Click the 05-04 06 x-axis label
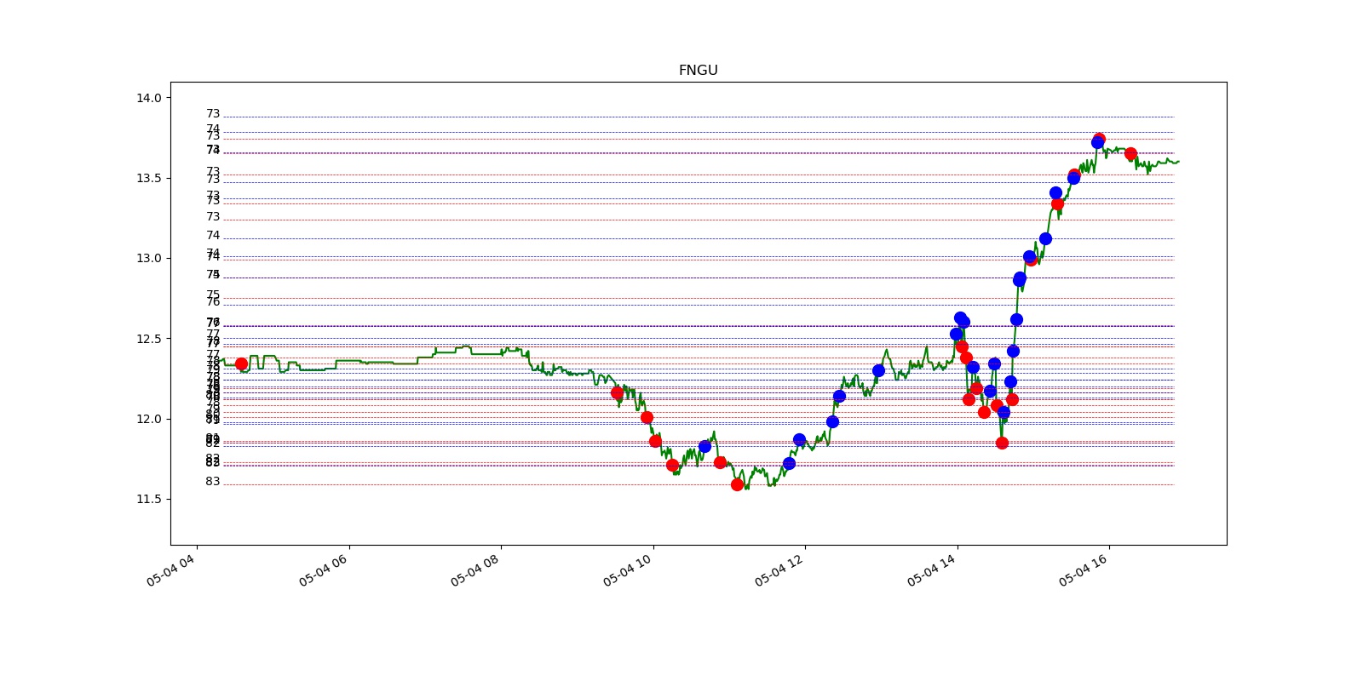The width and height of the screenshot is (1363, 681). point(325,569)
